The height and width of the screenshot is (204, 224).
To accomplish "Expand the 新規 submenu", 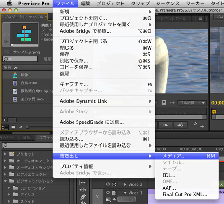I will pos(104,12).
